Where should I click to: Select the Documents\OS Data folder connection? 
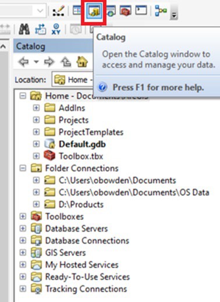134,193
